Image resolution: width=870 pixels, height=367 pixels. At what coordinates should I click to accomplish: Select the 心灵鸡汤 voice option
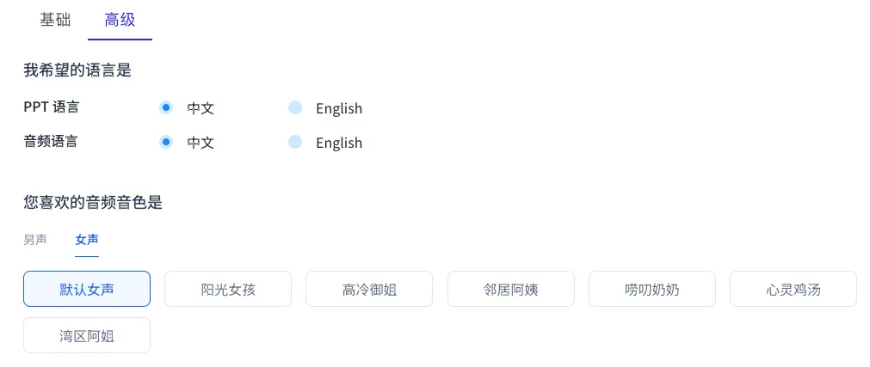coord(793,290)
